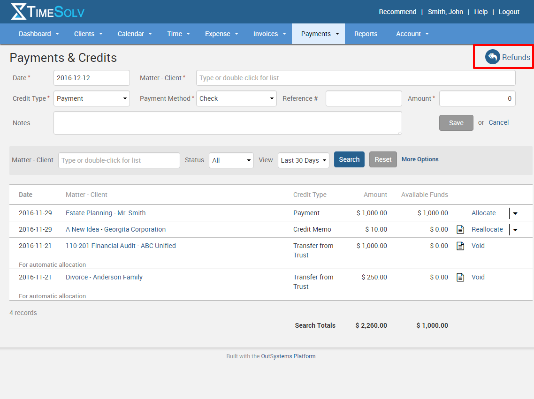Open the Clients menu
Screen dimensions: 534x399
click(x=85, y=34)
